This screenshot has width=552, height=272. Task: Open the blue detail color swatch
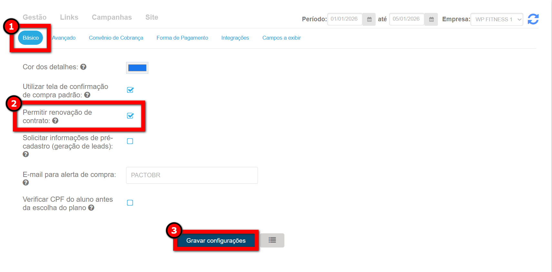tap(137, 68)
